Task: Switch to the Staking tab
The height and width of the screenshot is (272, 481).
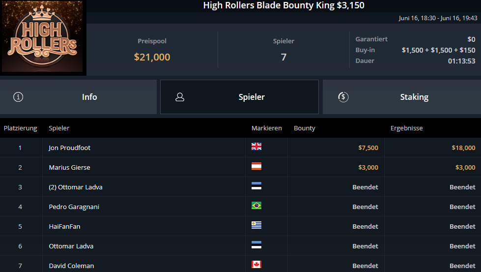Action: [x=402, y=97]
